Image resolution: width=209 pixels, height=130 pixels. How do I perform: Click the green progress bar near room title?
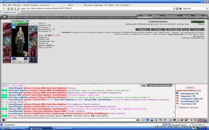point(198,21)
